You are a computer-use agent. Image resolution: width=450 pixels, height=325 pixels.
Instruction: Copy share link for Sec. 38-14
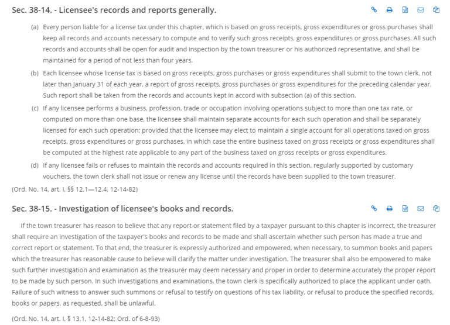coord(374,10)
